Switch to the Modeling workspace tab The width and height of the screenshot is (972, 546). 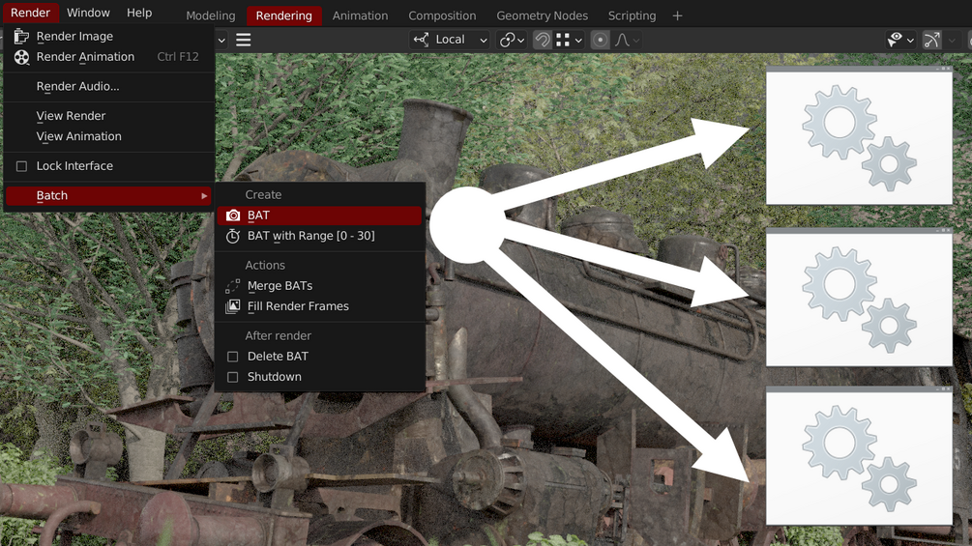pos(211,15)
